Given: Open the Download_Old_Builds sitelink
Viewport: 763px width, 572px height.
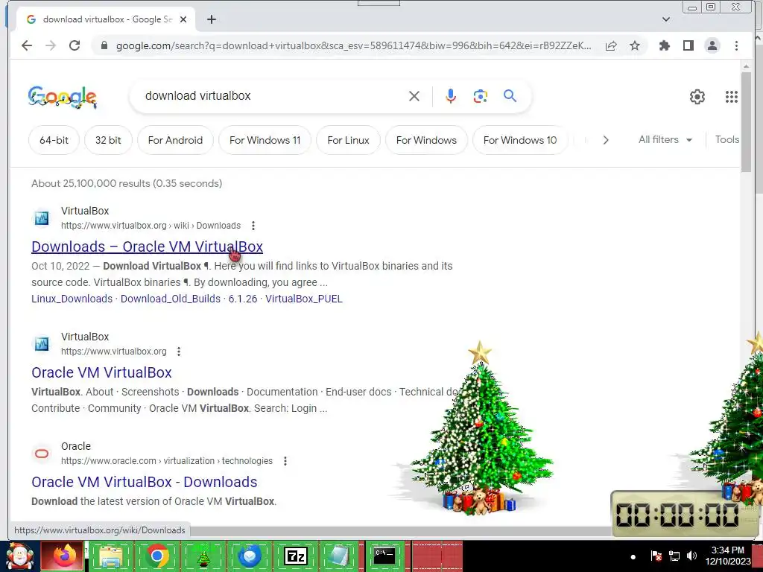Looking at the screenshot, I should [171, 299].
